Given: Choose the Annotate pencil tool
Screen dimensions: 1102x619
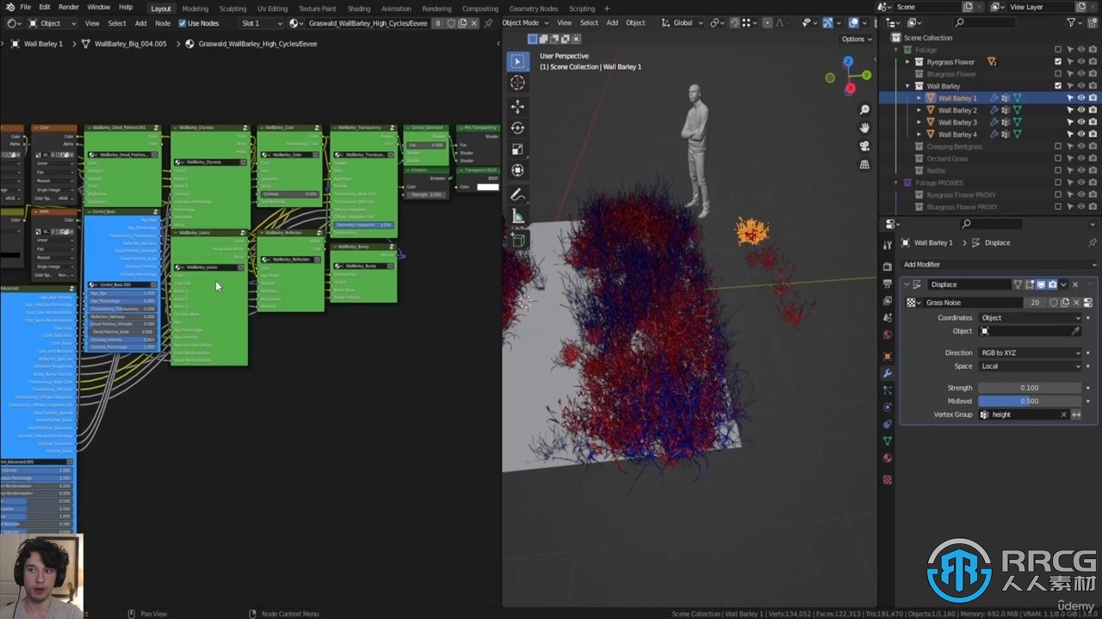Looking at the screenshot, I should coord(517,195).
